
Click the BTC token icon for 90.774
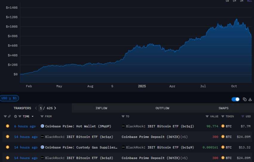point(223,126)
